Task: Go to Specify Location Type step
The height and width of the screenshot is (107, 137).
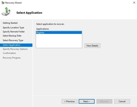Action: pyautogui.click(x=13, y=28)
